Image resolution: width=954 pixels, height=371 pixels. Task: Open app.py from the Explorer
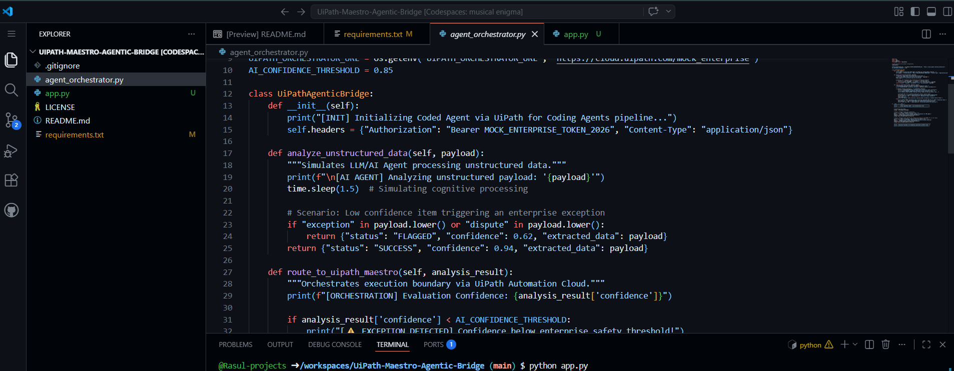pyautogui.click(x=117, y=93)
